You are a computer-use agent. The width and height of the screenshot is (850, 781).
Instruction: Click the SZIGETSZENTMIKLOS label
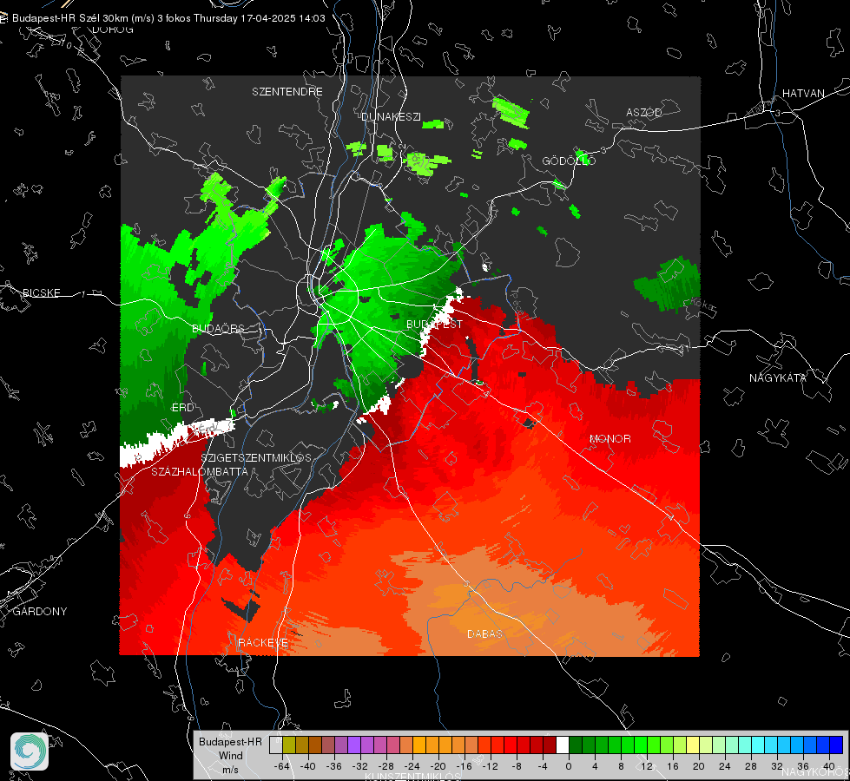[x=256, y=457]
